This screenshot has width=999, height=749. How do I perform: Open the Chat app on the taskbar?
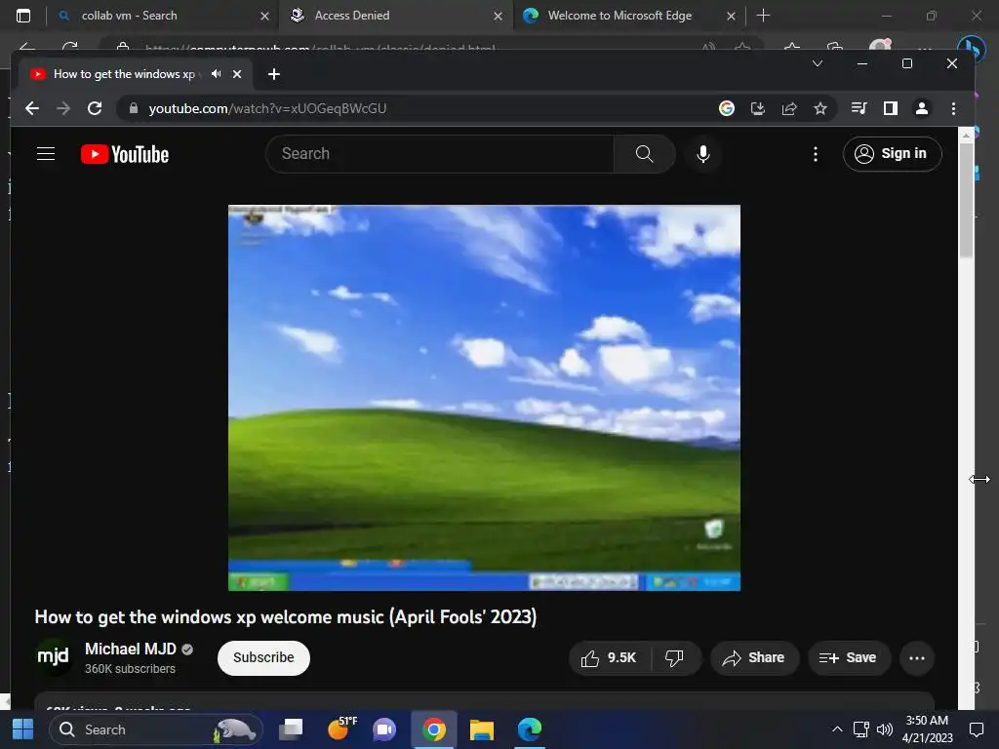pos(384,729)
